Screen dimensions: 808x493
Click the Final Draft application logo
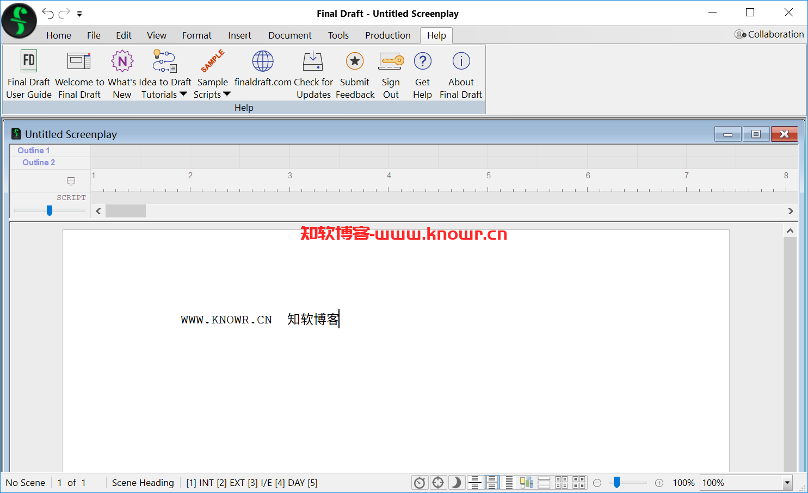point(19,21)
